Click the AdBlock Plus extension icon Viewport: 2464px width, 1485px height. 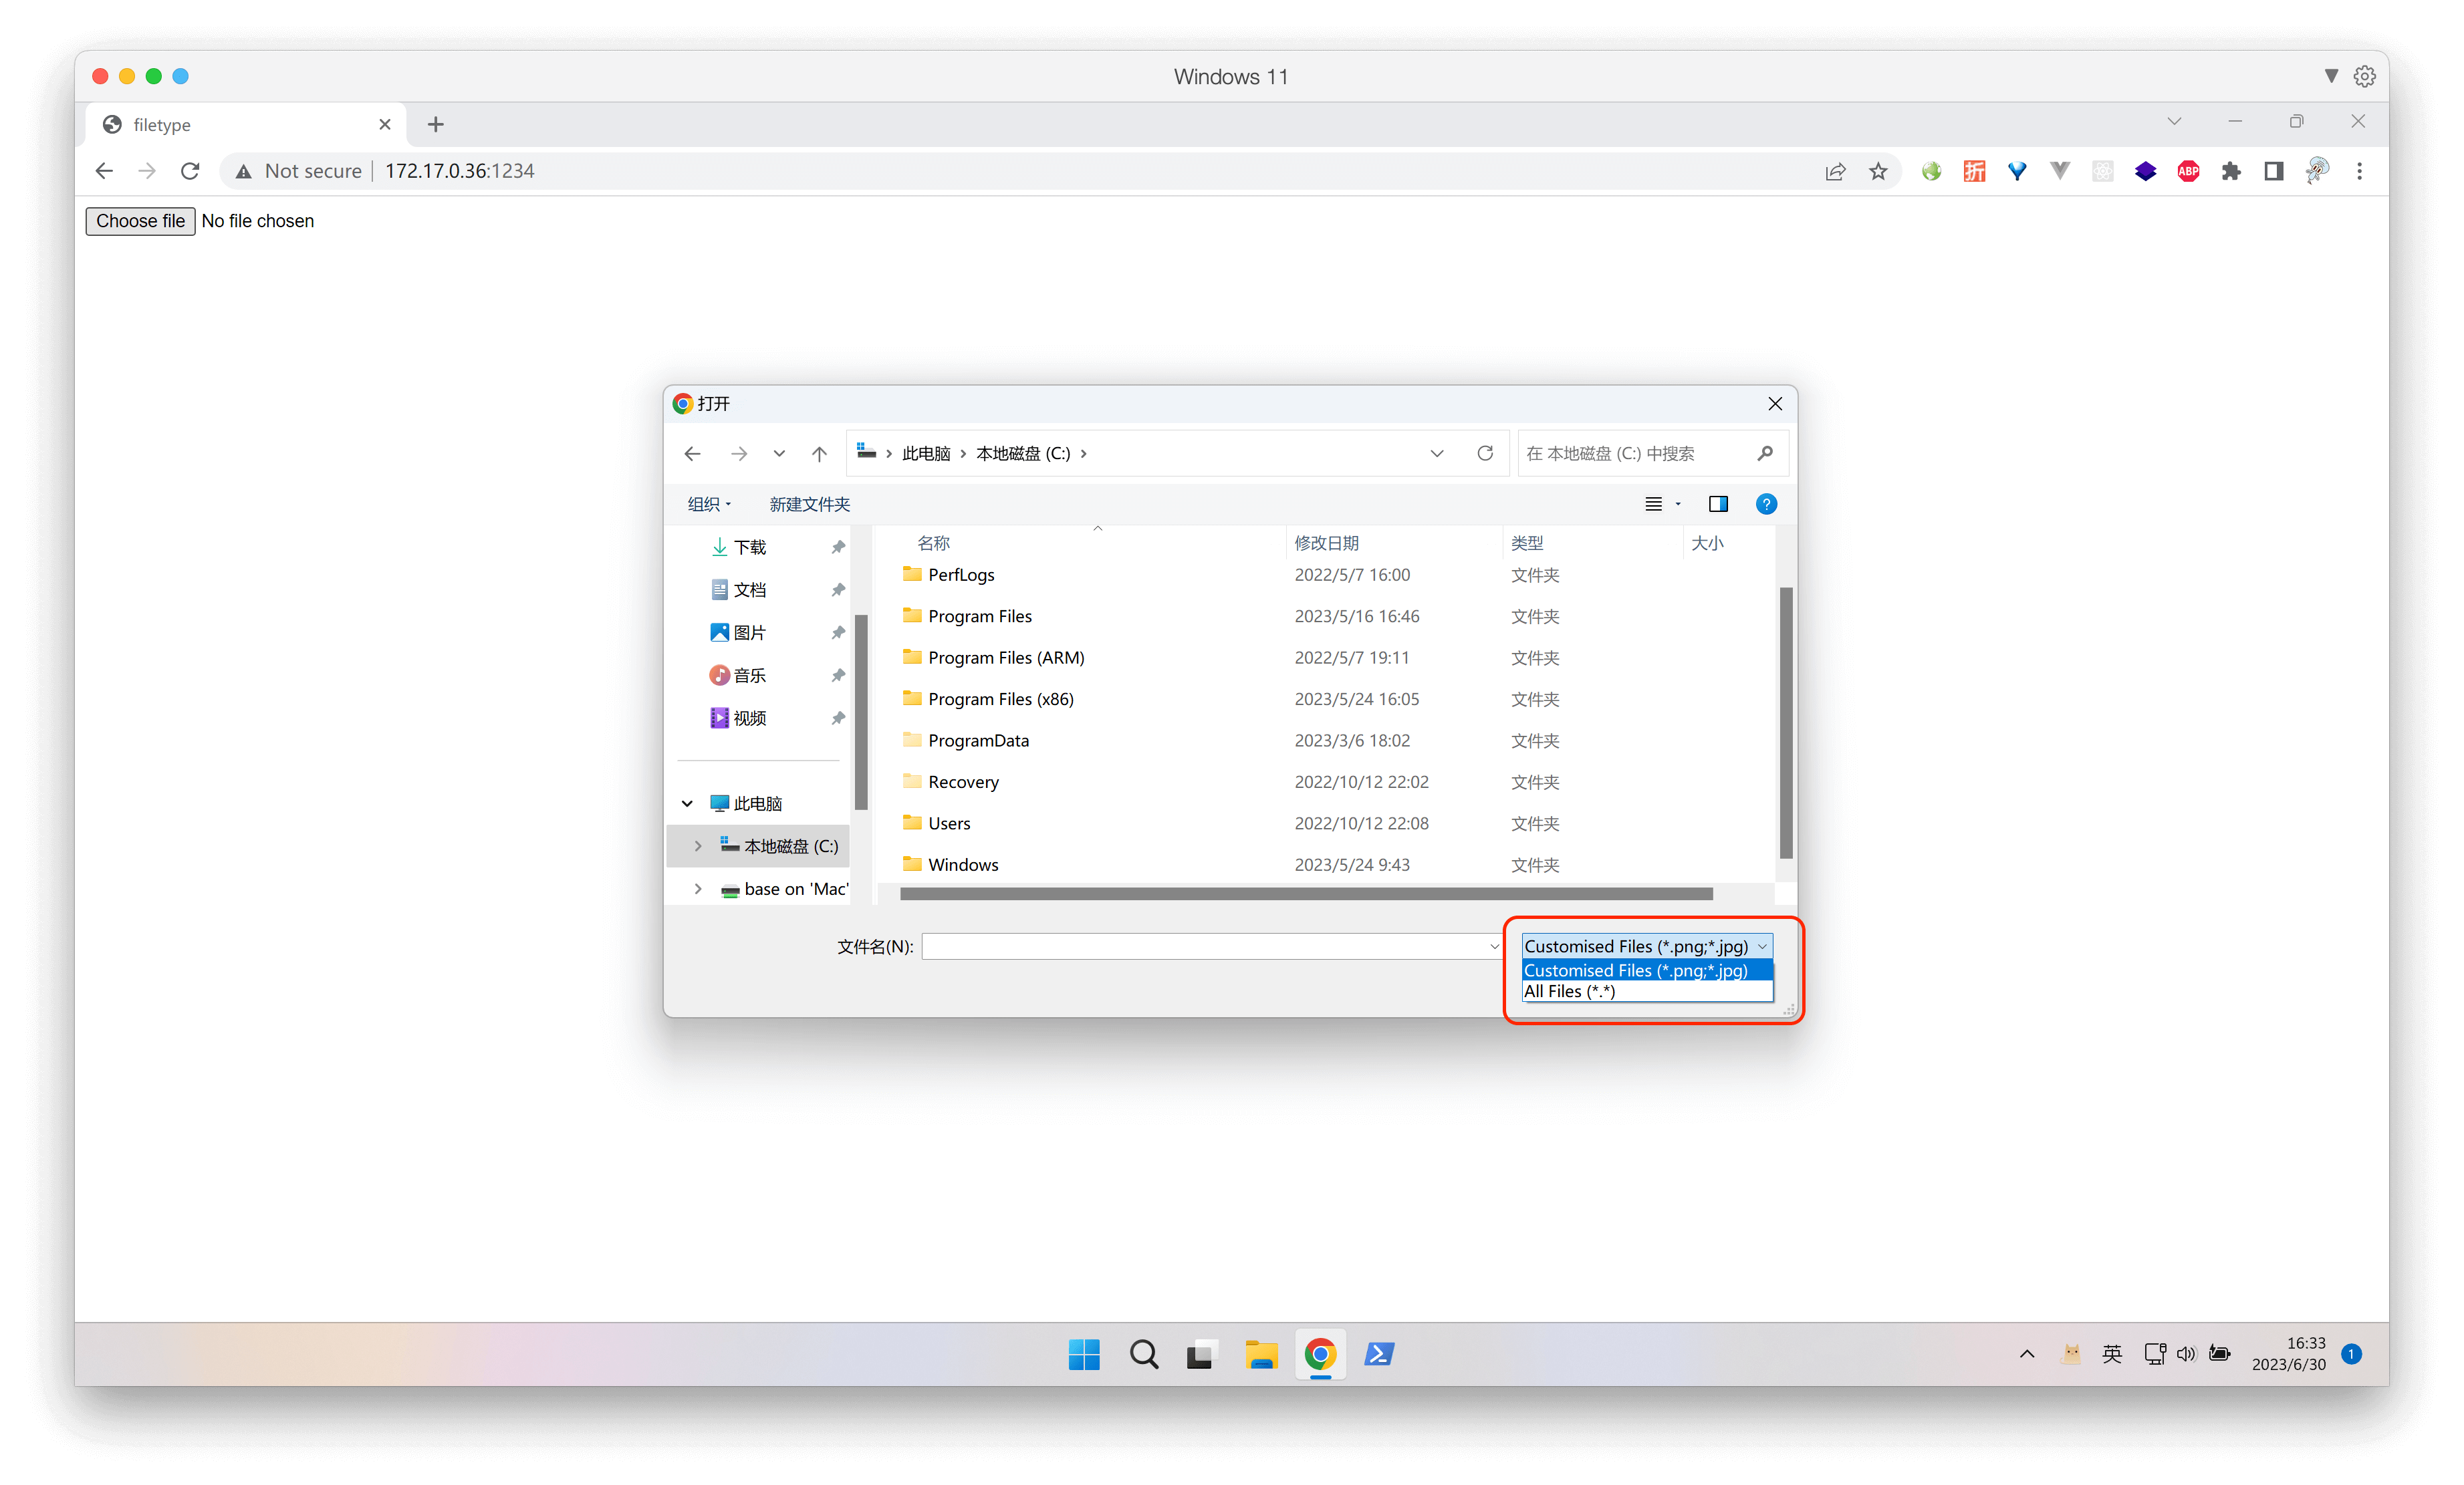tap(2188, 171)
